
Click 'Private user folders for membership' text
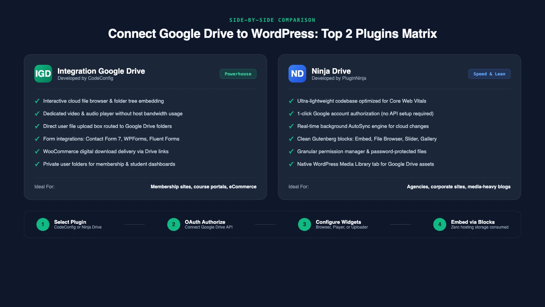tap(109, 164)
